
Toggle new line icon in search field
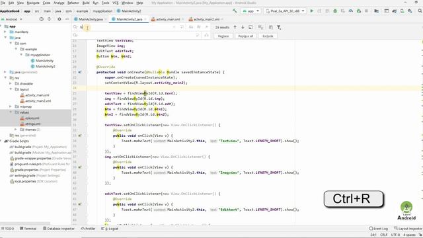pos(182,27)
